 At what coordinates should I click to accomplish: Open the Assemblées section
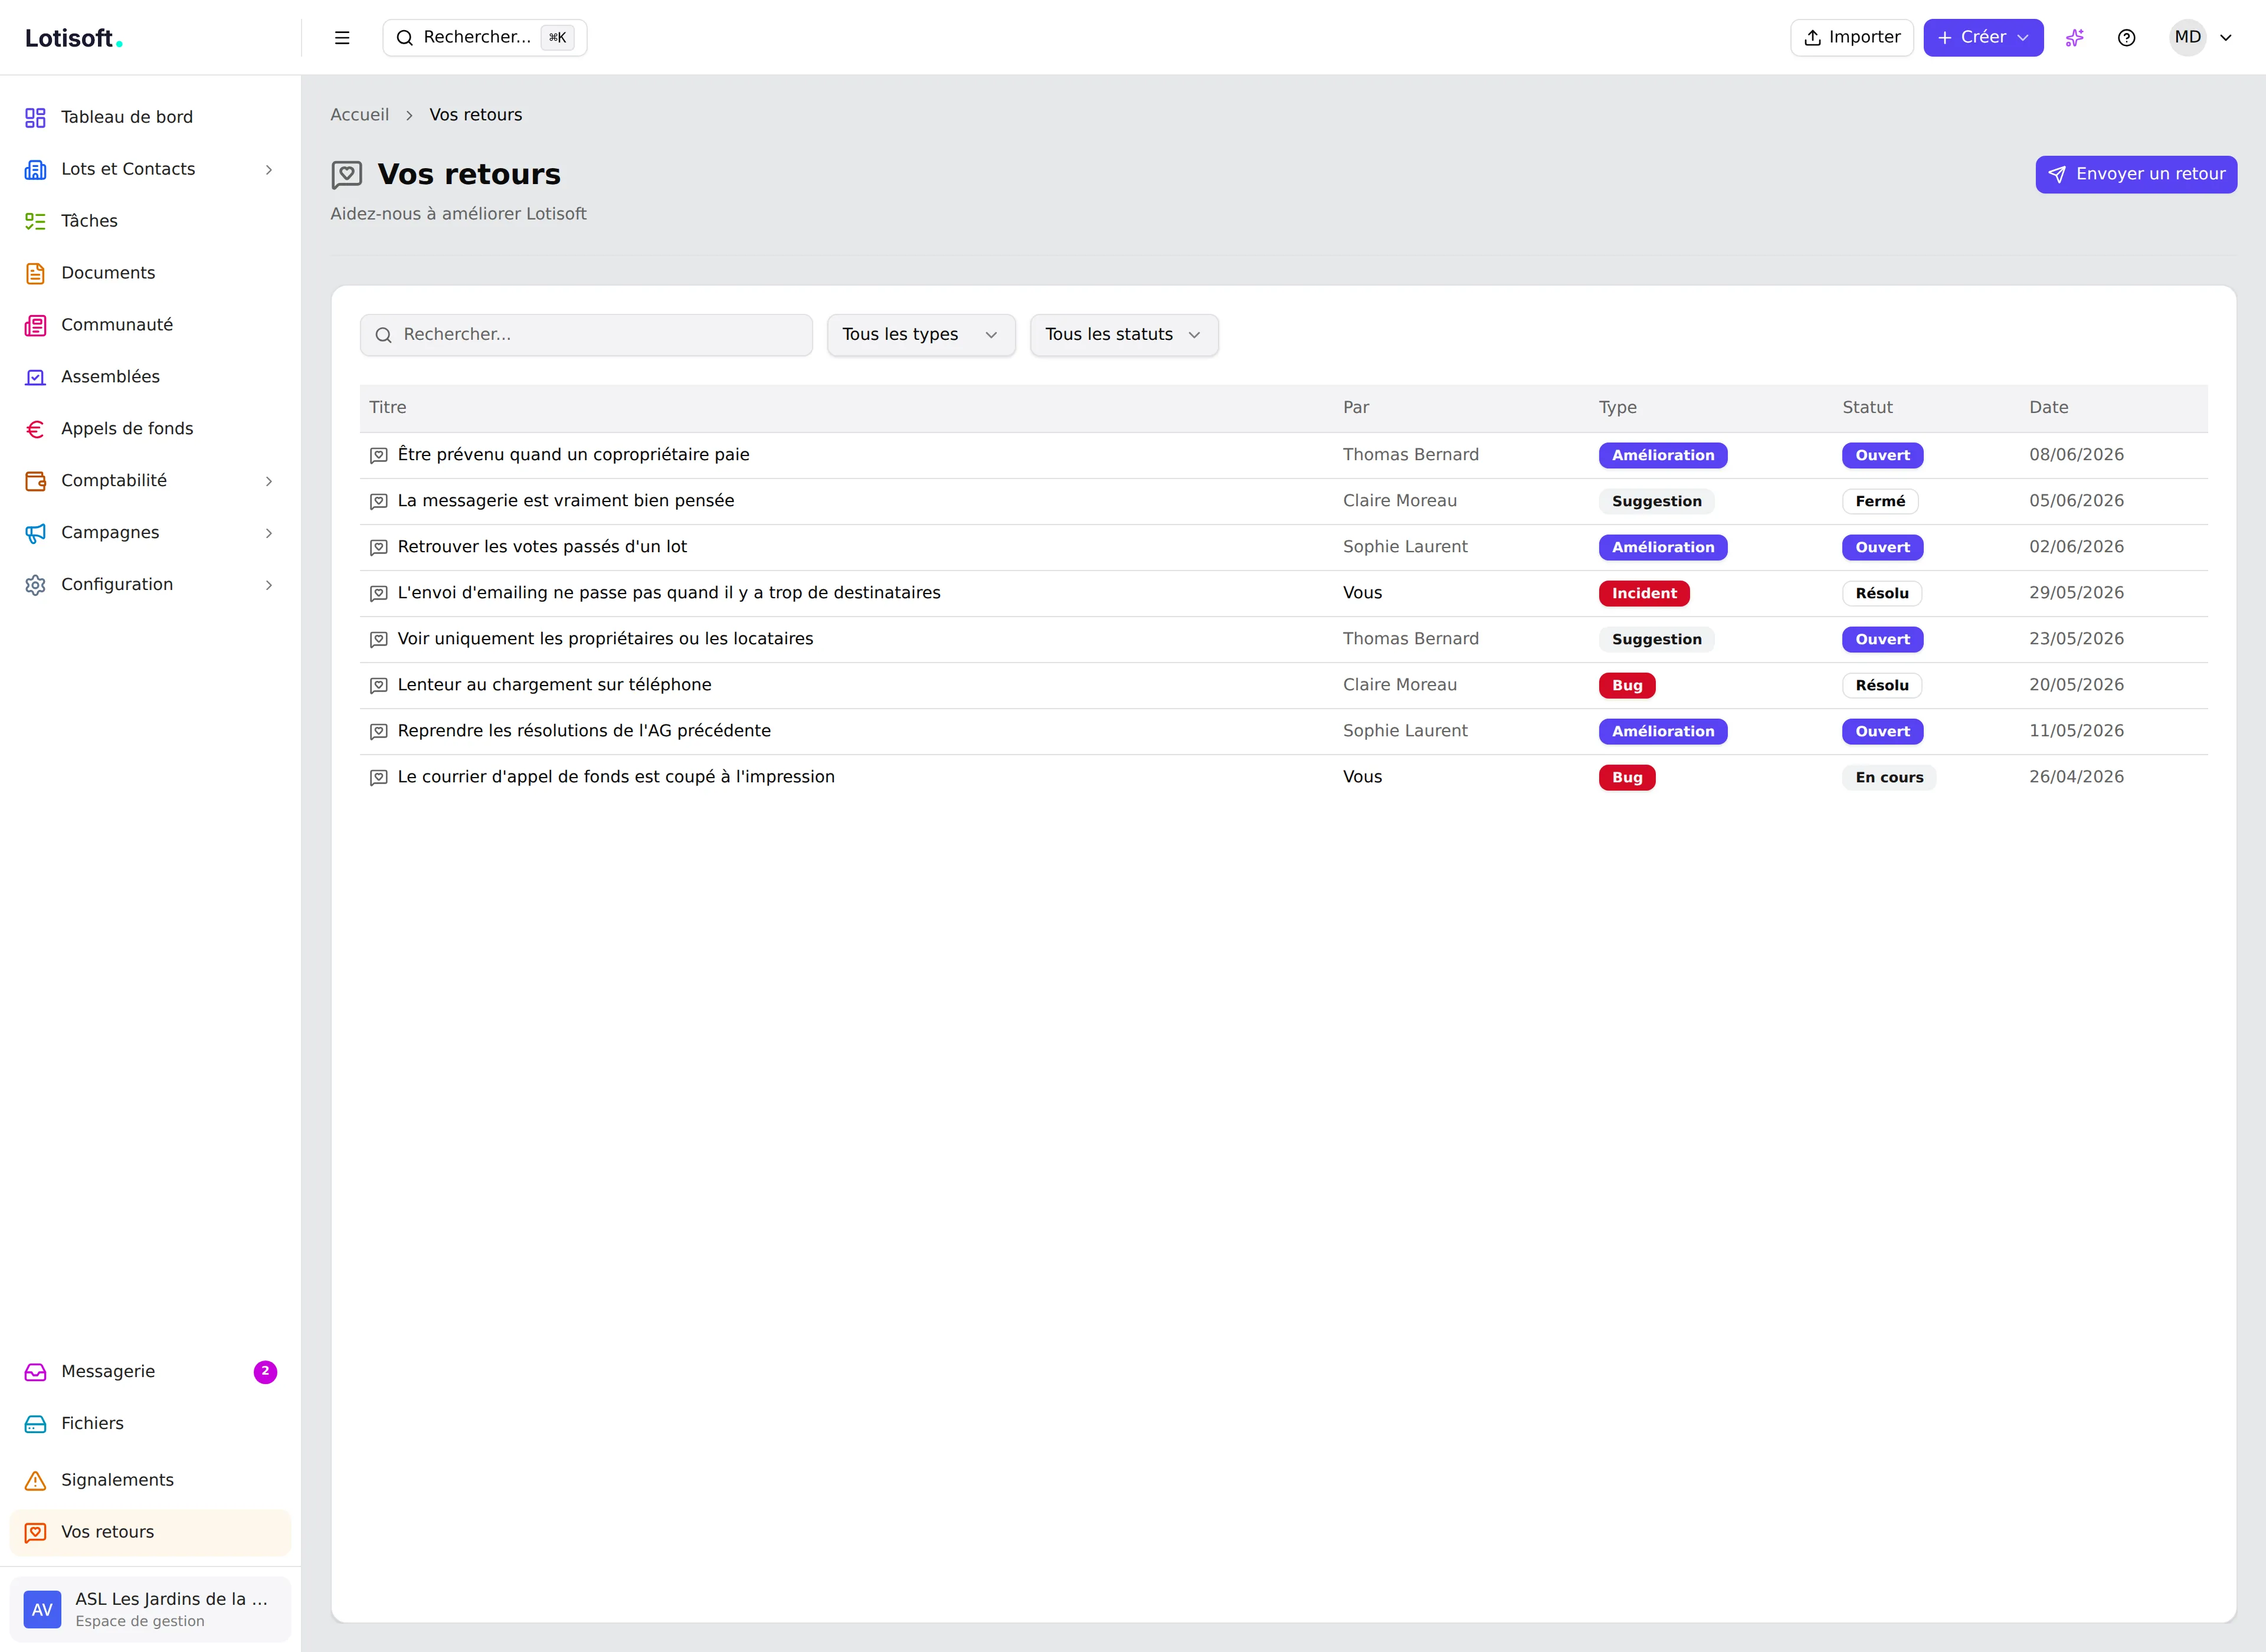(150, 378)
